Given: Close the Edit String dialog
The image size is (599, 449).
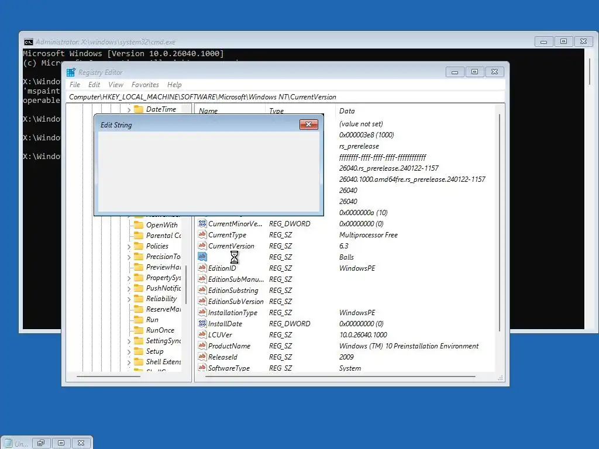Looking at the screenshot, I should pyautogui.click(x=309, y=125).
